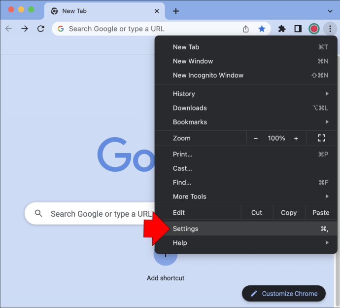
Task: Expand the More Tools submenu
Action: tap(246, 196)
